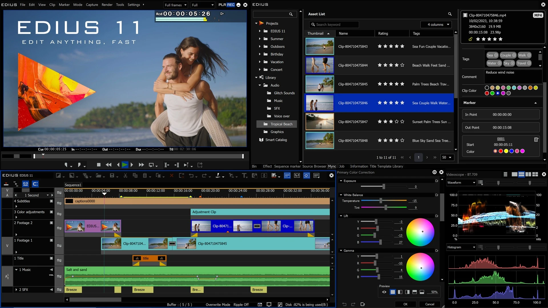The width and height of the screenshot is (548, 308).
Task: Click OK in the Primary Color Correction panel
Action: (x=405, y=304)
